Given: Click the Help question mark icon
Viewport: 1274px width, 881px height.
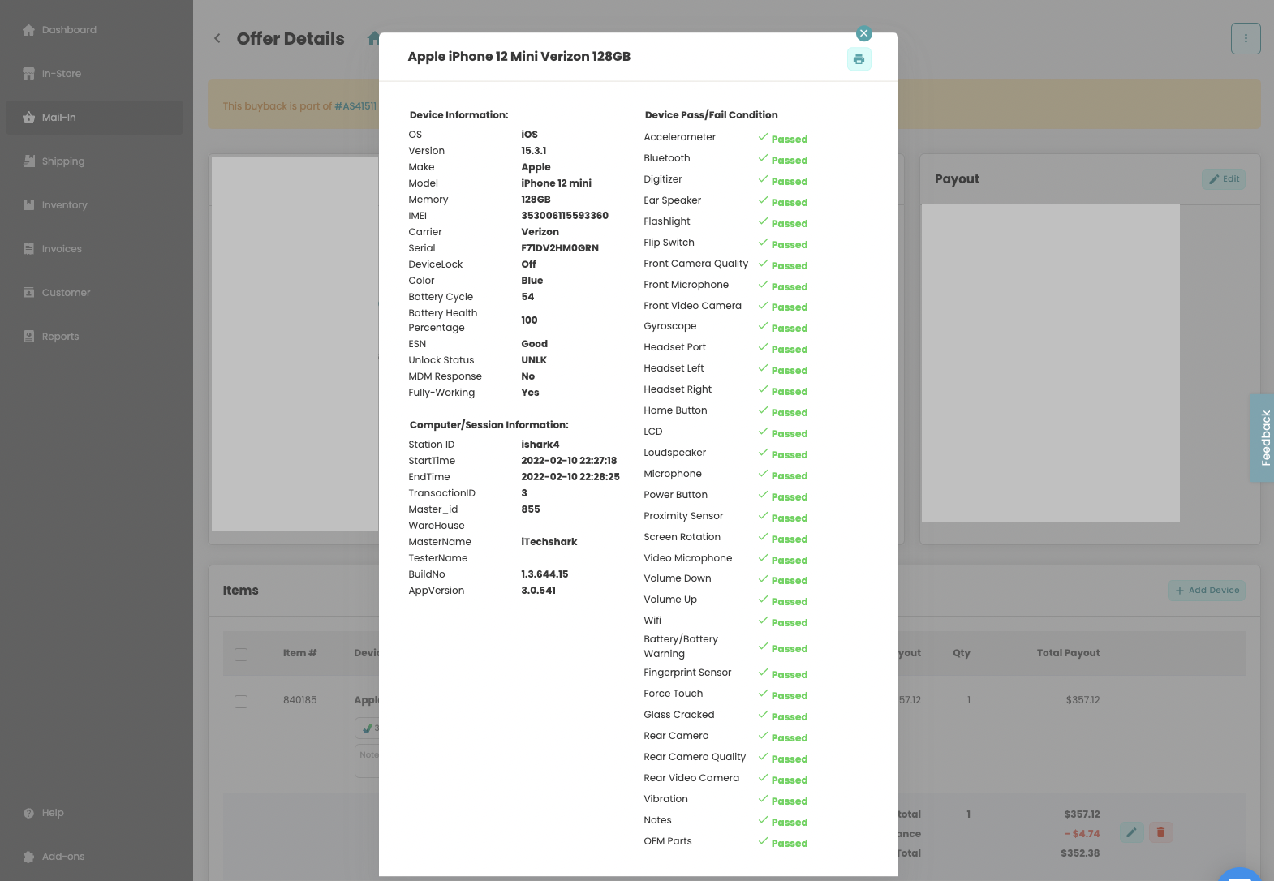Looking at the screenshot, I should pos(29,813).
